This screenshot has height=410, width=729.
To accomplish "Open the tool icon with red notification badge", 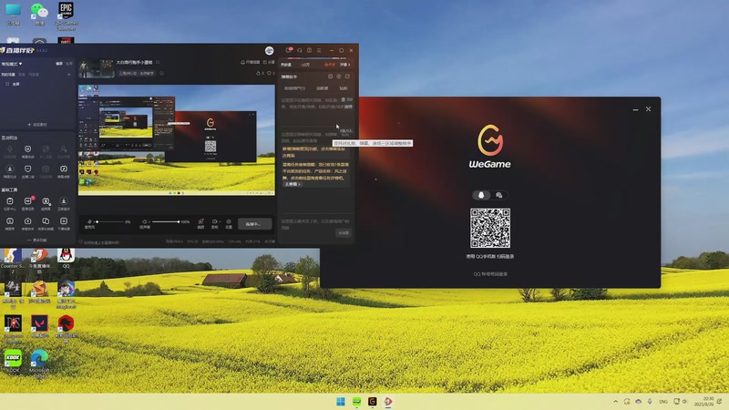I will (28, 203).
